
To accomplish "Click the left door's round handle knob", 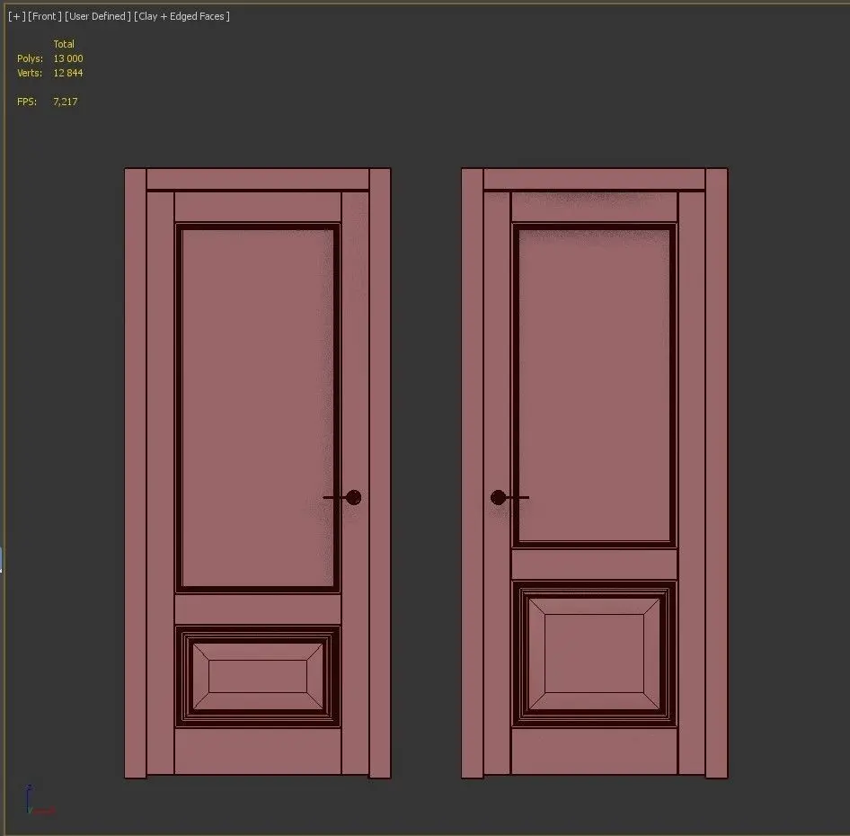I will [353, 497].
